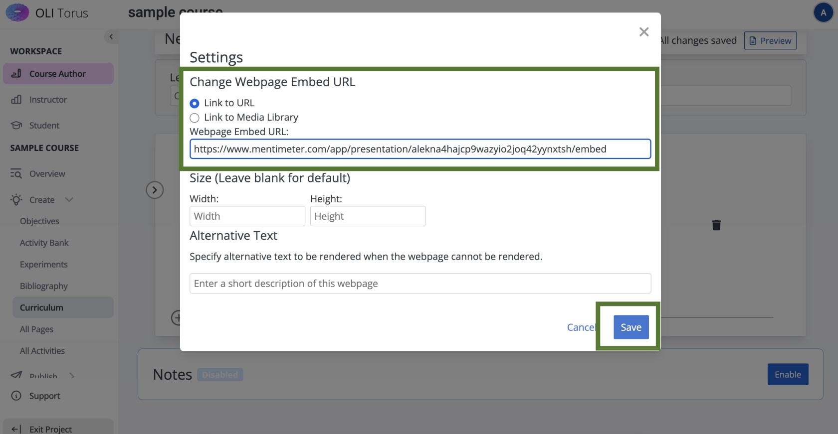
Task: Click the Height input field
Action: click(x=368, y=216)
